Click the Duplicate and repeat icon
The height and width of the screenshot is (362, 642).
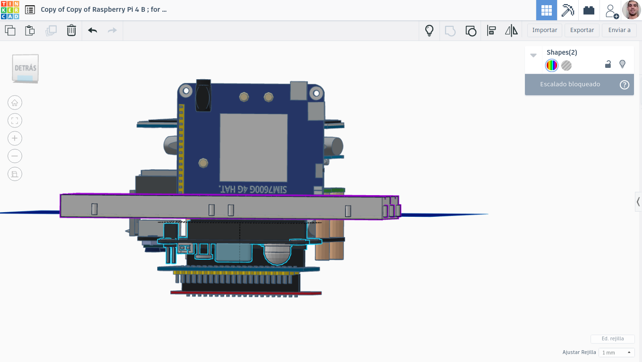tap(51, 31)
